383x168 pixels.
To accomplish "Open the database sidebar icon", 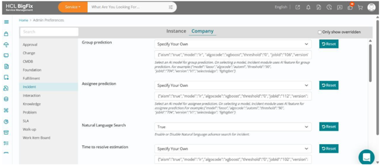I will (x=6, y=99).
